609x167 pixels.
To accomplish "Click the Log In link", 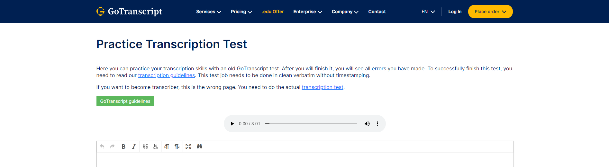I will (455, 12).
